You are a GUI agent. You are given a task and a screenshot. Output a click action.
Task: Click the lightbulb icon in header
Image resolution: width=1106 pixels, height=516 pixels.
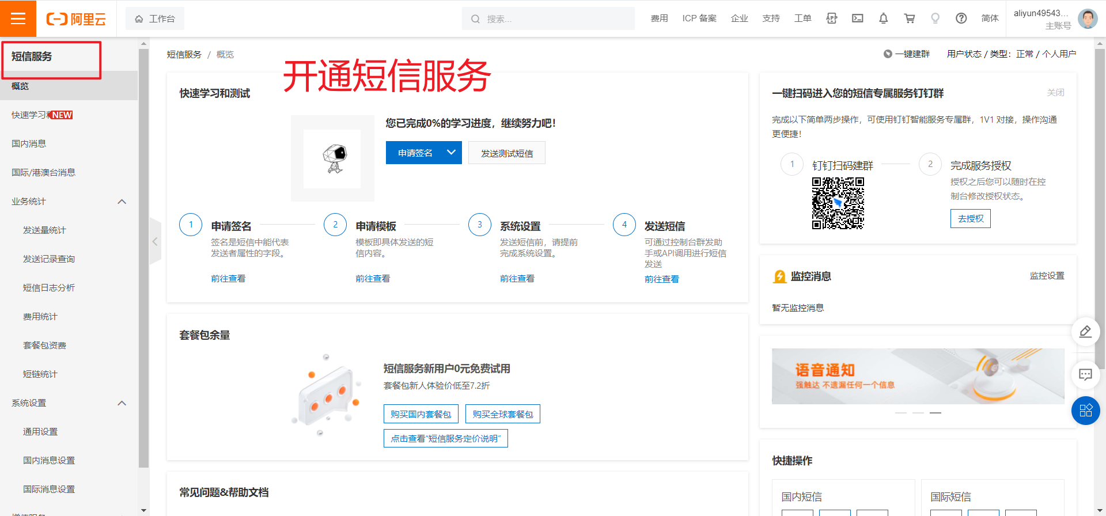(x=935, y=18)
